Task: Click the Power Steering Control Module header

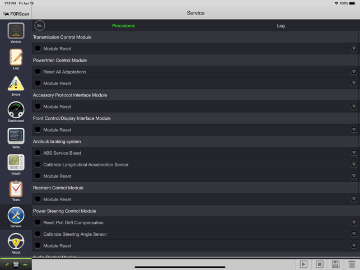Action: [195, 211]
